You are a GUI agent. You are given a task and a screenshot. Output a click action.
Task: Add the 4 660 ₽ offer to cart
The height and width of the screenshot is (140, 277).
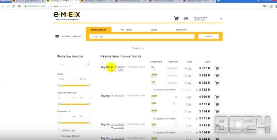coord(217,97)
